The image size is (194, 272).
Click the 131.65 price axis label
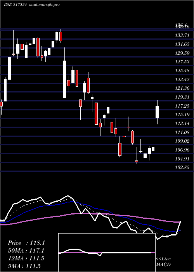click(182, 44)
